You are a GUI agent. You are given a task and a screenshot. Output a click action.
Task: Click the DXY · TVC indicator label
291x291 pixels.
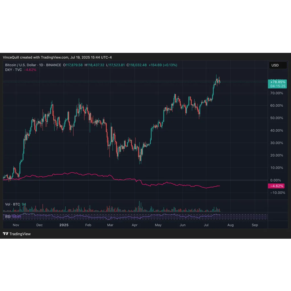pyautogui.click(x=13, y=70)
